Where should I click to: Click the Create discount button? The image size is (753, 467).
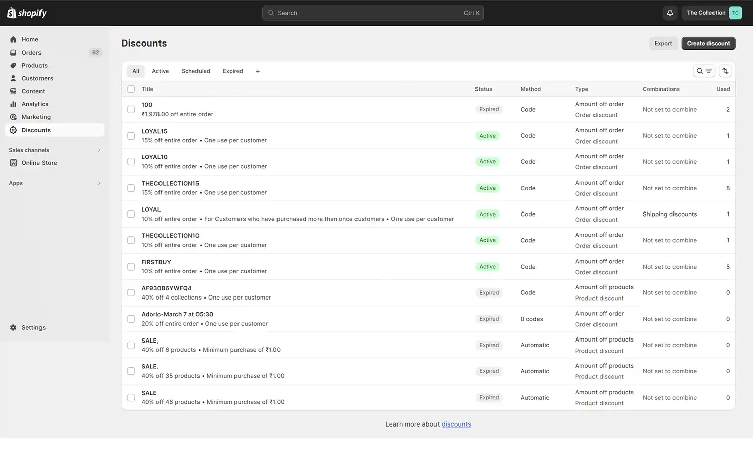pyautogui.click(x=708, y=43)
